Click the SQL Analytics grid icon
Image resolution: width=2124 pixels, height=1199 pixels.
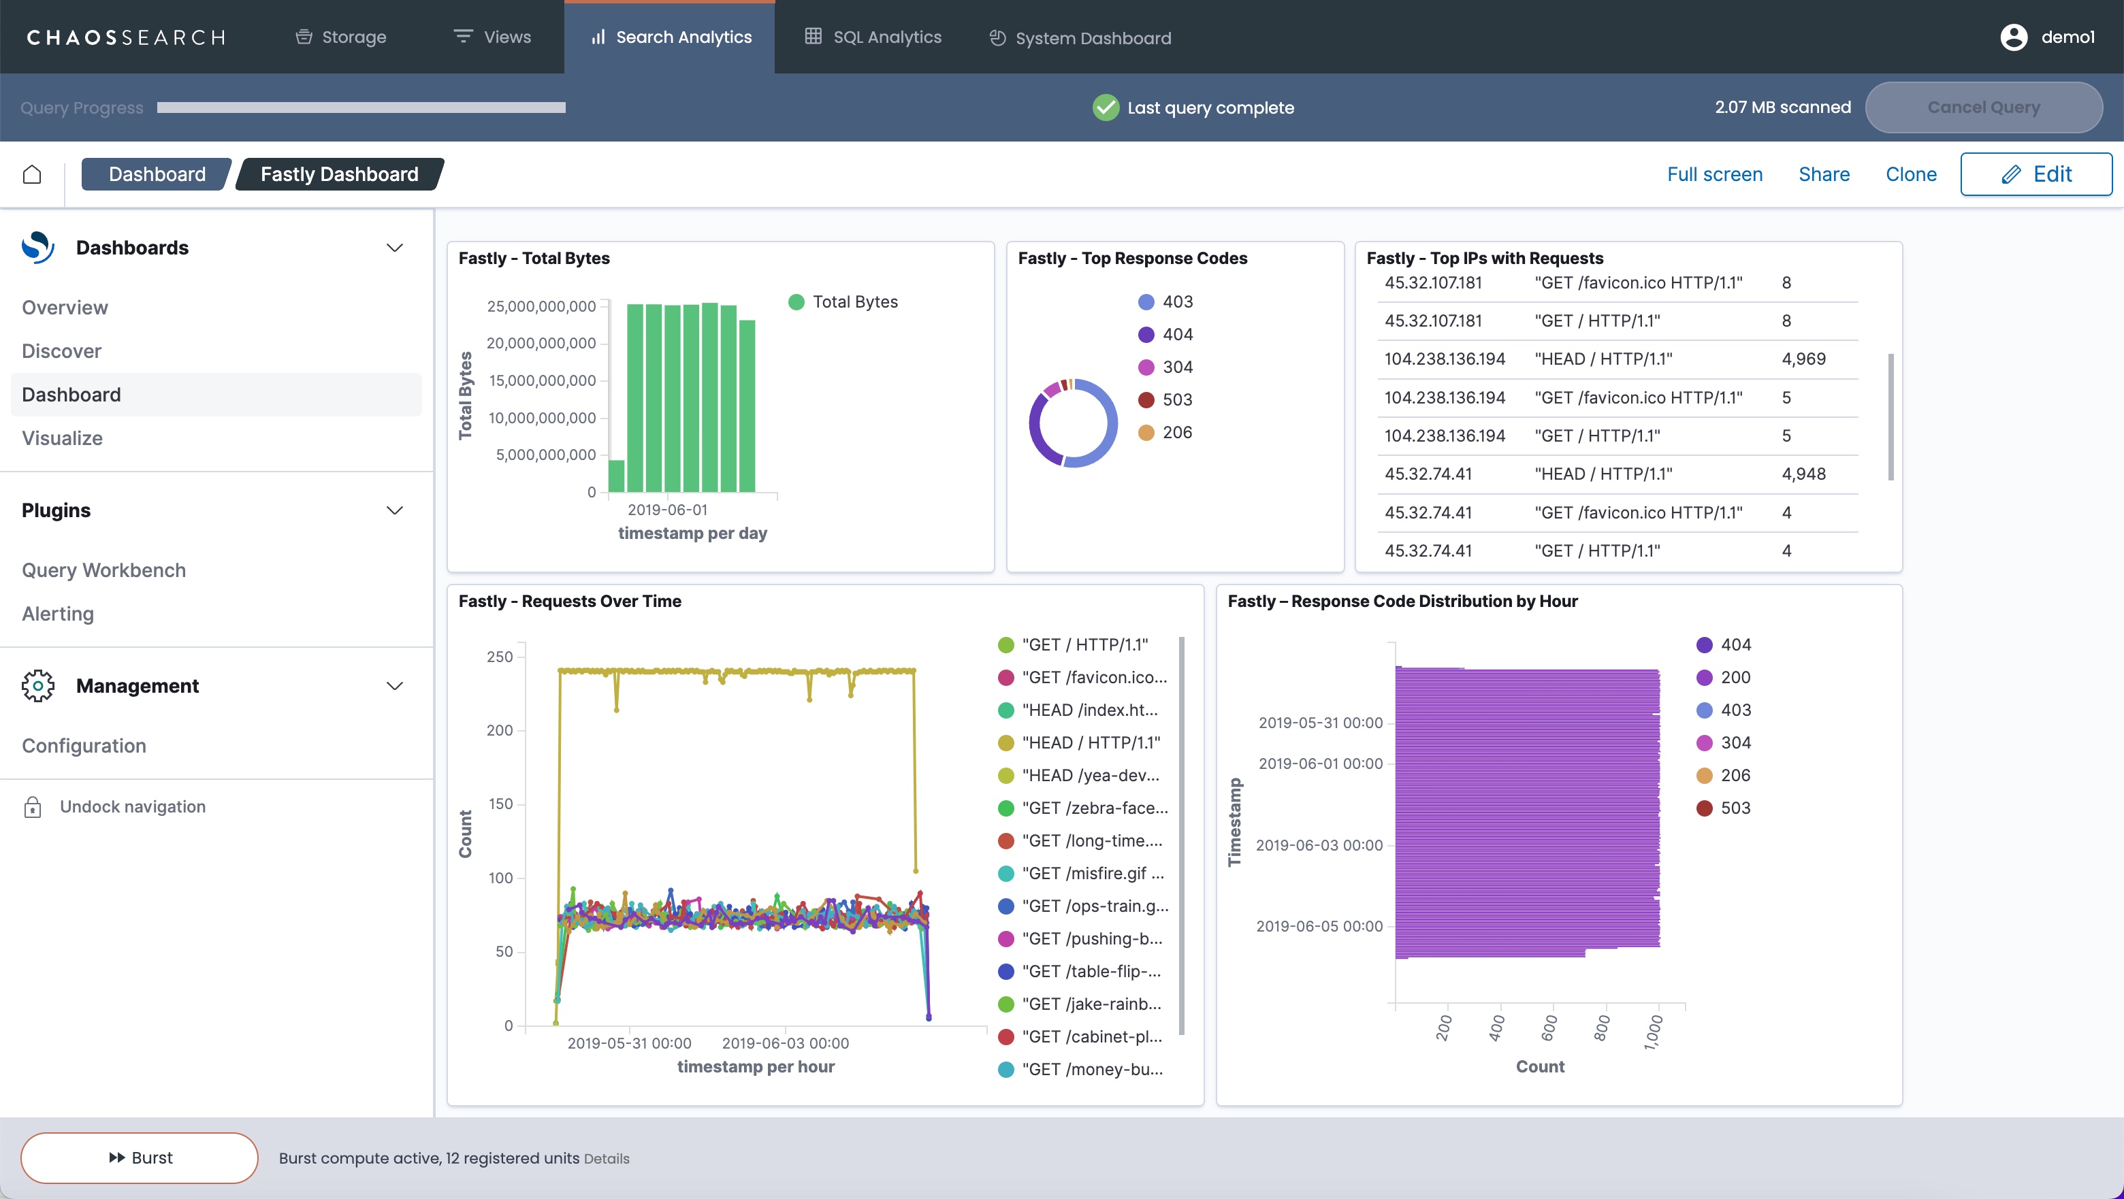pyautogui.click(x=813, y=36)
